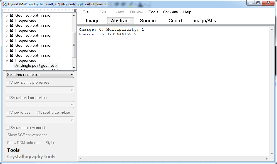Toggle the Show bond properties checkbox

click(x=8, y=98)
